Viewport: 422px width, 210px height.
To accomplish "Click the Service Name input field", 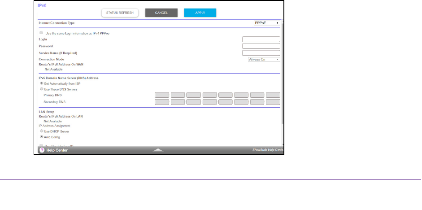I will [261, 52].
